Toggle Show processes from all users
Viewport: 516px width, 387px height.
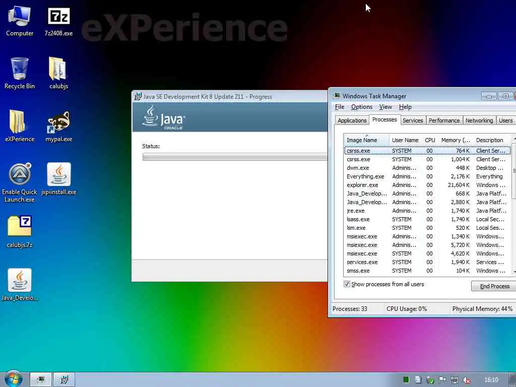click(x=347, y=284)
